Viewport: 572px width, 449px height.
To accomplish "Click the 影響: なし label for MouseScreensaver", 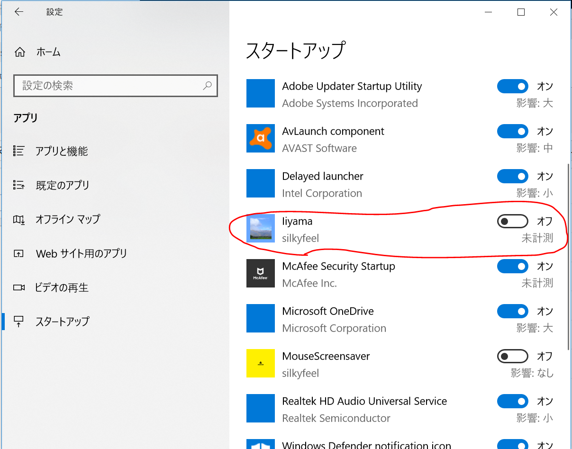I will click(x=532, y=373).
